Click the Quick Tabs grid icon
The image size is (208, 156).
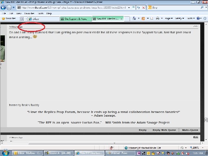[x=22, y=19]
